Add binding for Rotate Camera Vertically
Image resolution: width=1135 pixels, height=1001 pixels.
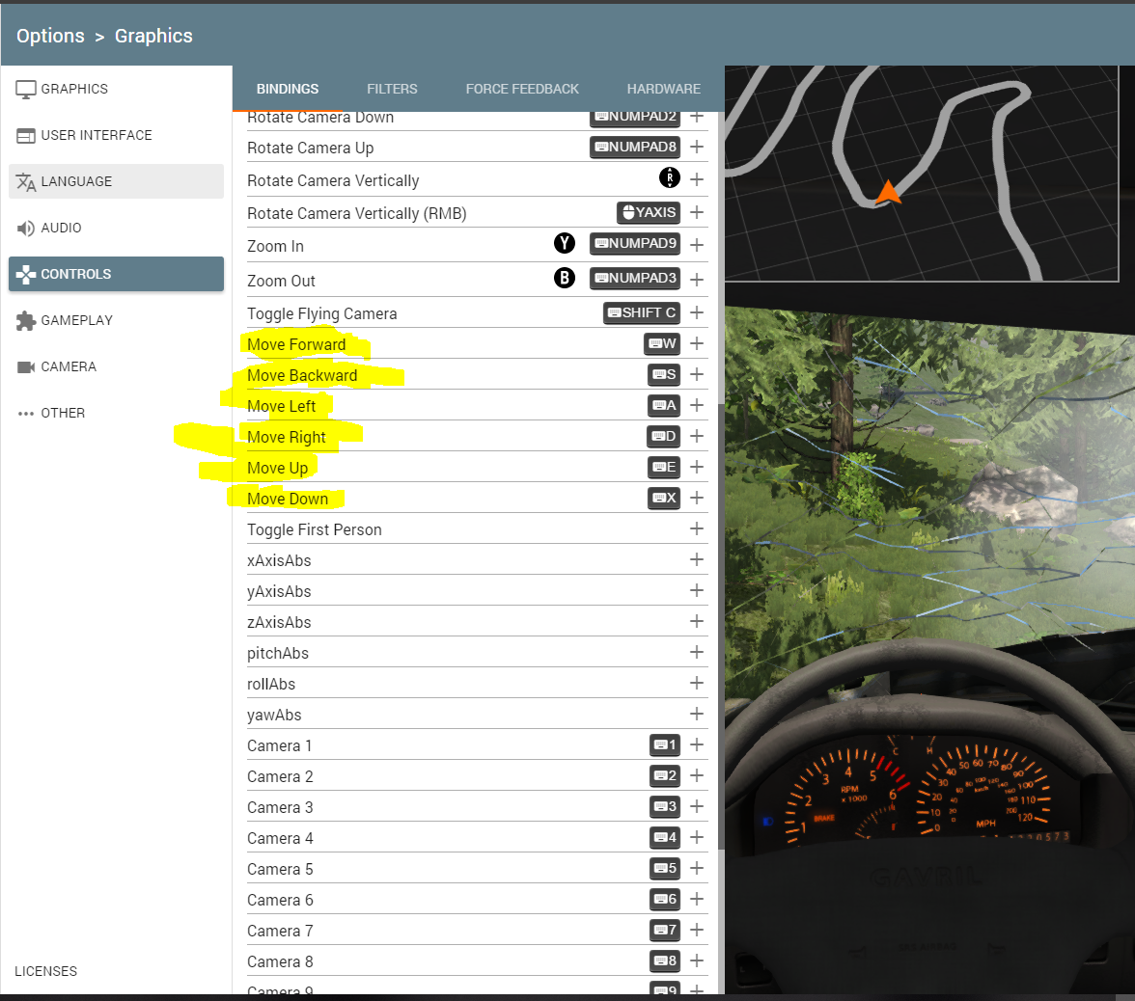(x=697, y=179)
